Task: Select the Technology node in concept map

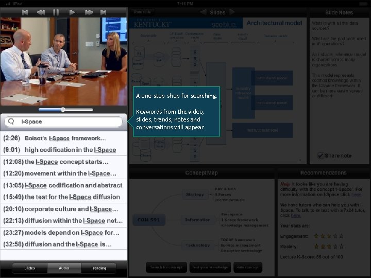Action: pyautogui.click(x=197, y=245)
